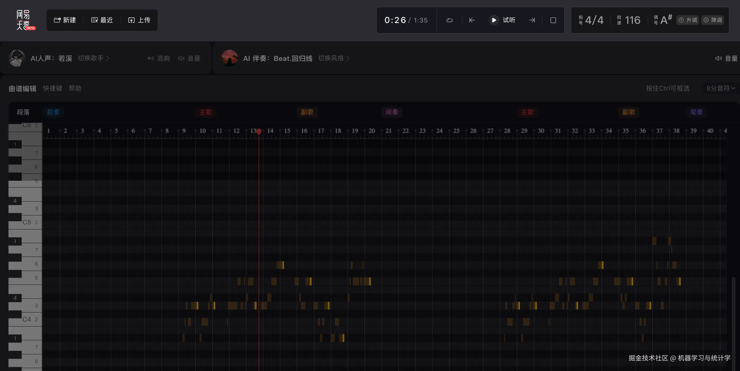Raise the key with 升调
The image size is (740, 371).
pos(688,20)
